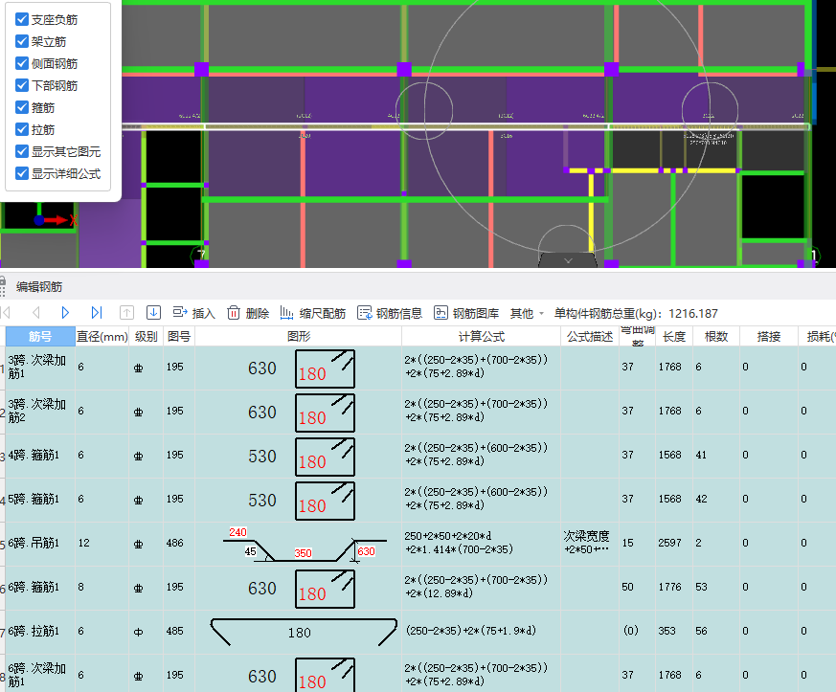836x692 pixels.
Task: Click 吊筋 bent bar shape diagram
Action: [304, 545]
